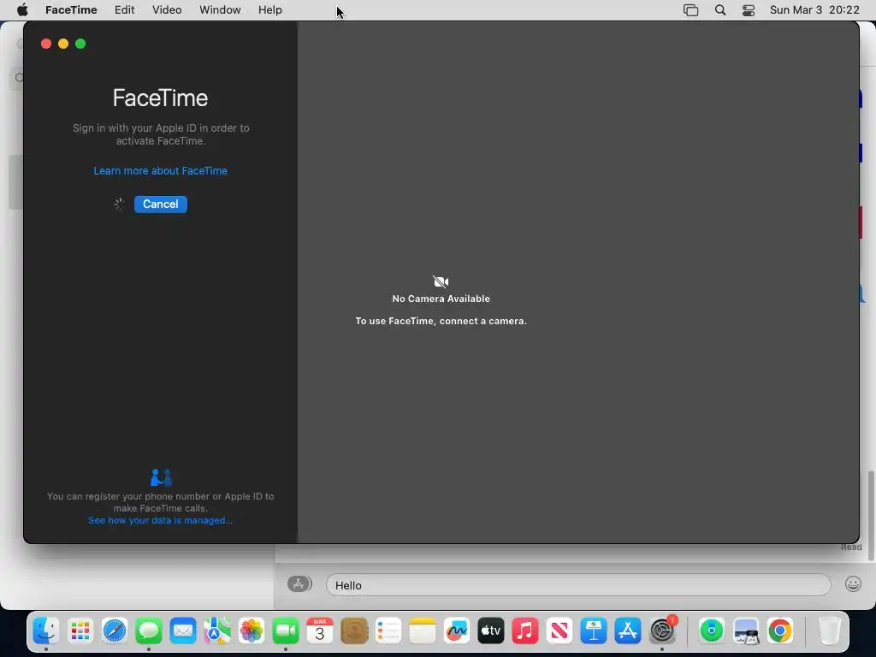This screenshot has width=876, height=657.
Task: Open News from the Dock
Action: (x=559, y=630)
